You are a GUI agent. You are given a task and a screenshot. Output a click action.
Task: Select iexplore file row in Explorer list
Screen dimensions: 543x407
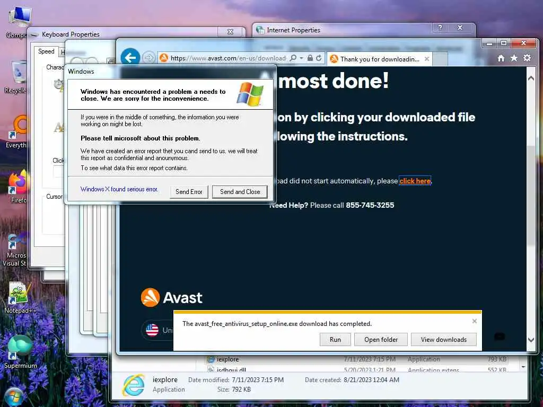[x=357, y=359]
